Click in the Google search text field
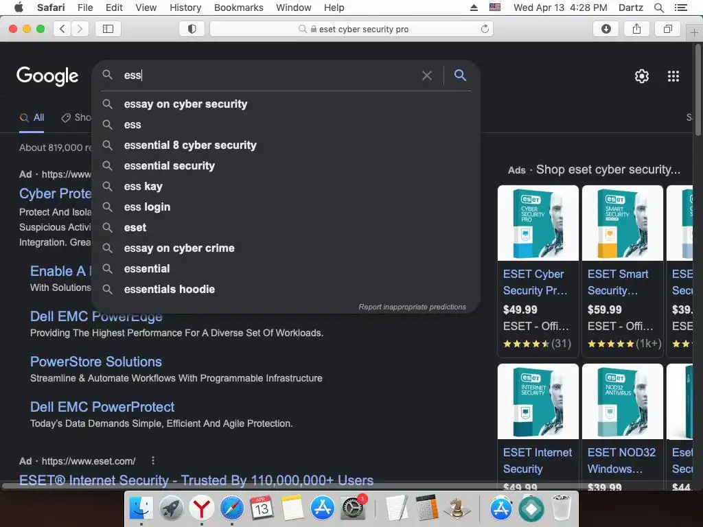 click(x=269, y=75)
